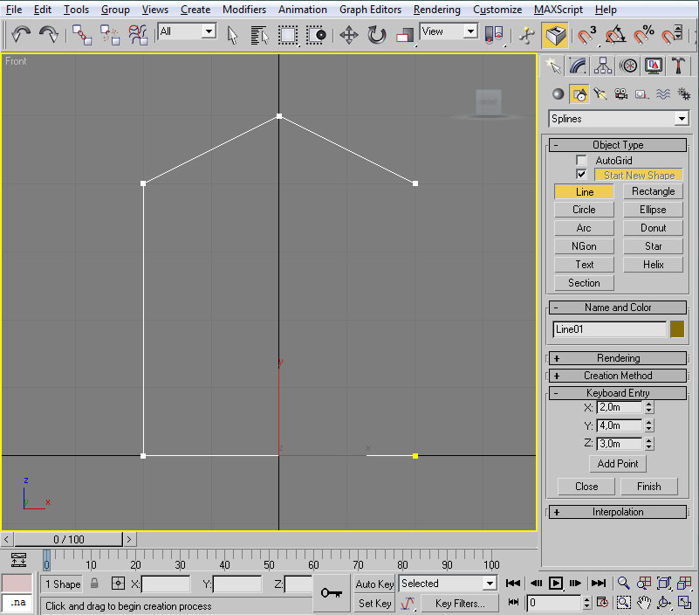Click the Line01 object color swatch
The image size is (699, 615).
[677, 329]
